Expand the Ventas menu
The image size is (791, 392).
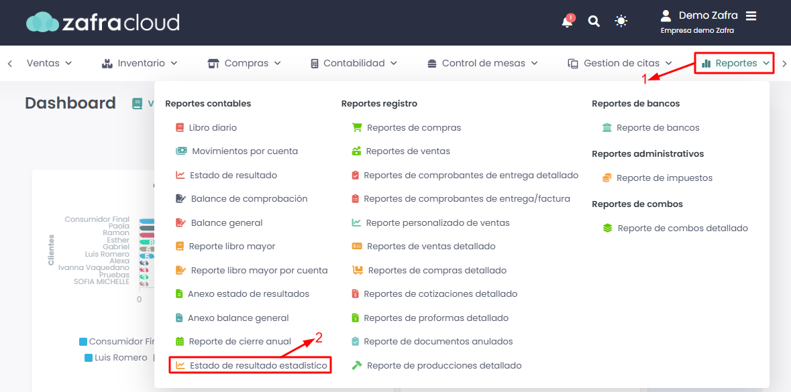pos(49,63)
